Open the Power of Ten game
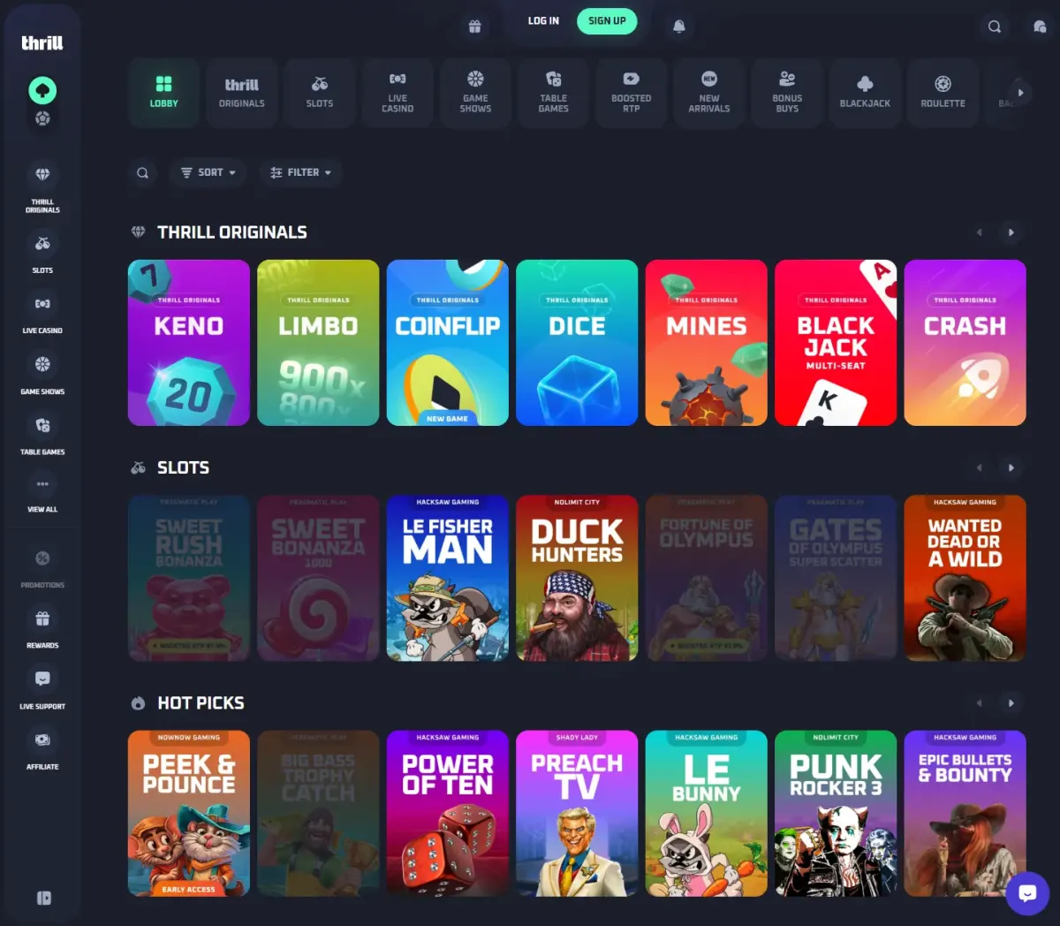Screen dimensions: 1060x926 [x=448, y=814]
